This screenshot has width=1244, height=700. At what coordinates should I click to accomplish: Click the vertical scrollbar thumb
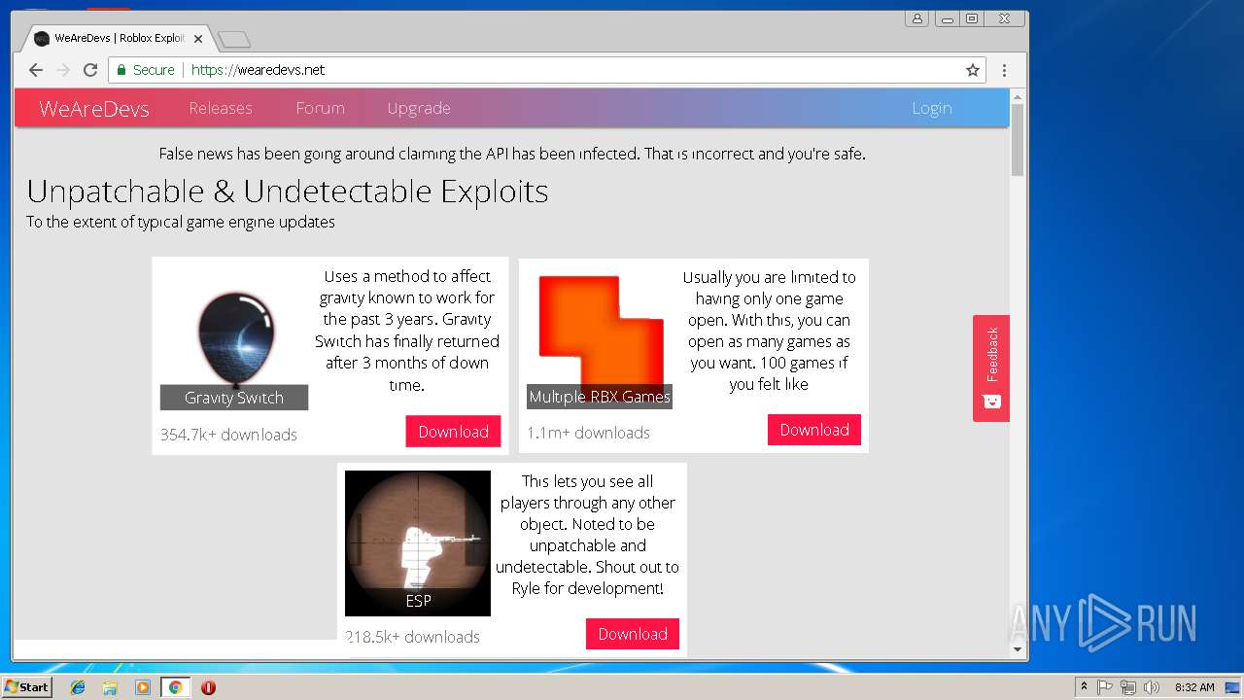(1018, 140)
